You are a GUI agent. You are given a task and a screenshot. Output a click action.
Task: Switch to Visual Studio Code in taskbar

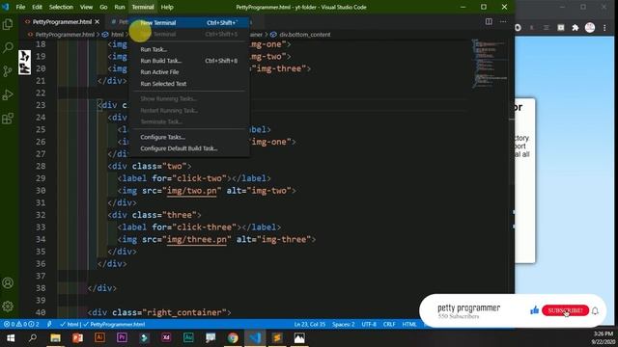pos(255,338)
